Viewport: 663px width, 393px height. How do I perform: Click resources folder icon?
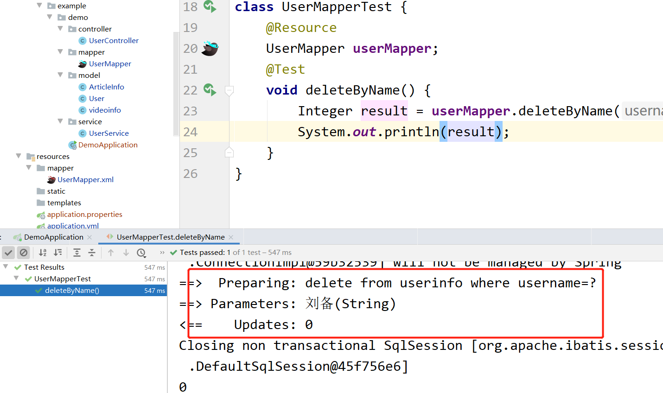tap(31, 157)
